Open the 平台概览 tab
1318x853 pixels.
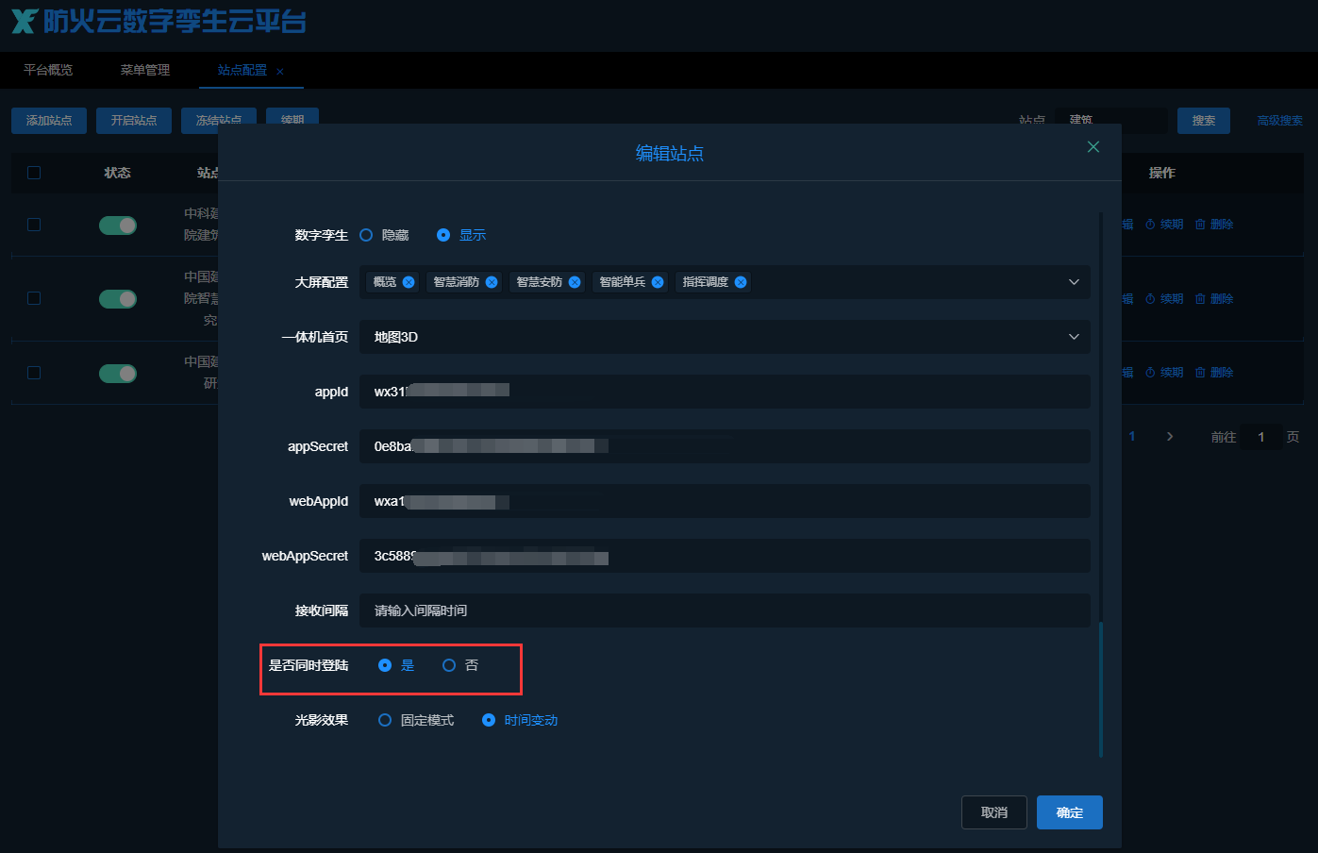click(48, 70)
